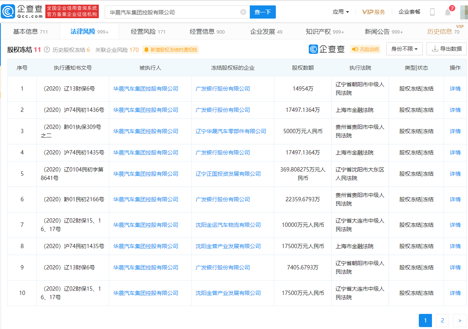The width and height of the screenshot is (468, 329).
Task: Clear the search box with the X icon
Action: (243, 12)
